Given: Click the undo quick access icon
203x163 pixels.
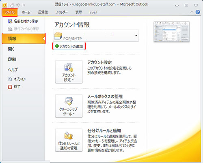Looking at the screenshot, I should 18,5.
